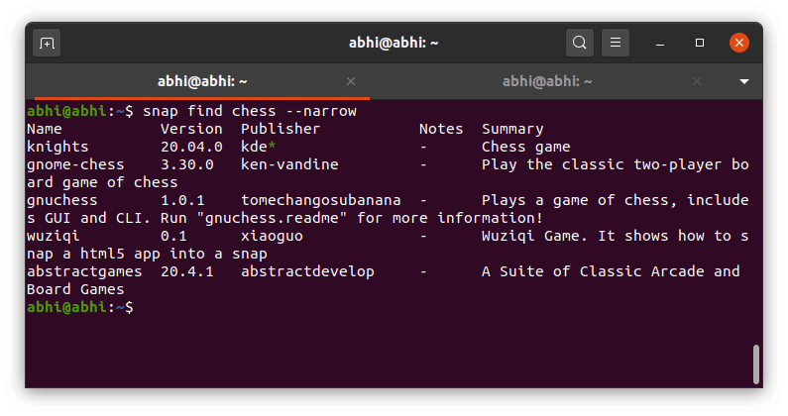Close the terminal with the red button
This screenshot has width=788, height=416.
[739, 43]
